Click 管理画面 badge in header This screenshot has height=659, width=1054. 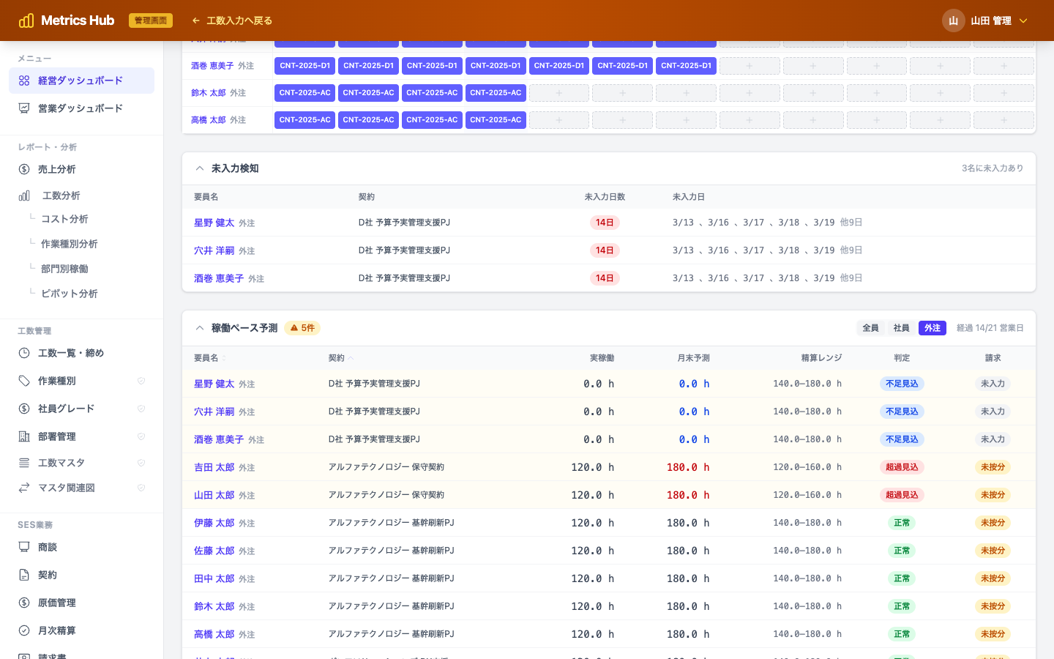(151, 21)
